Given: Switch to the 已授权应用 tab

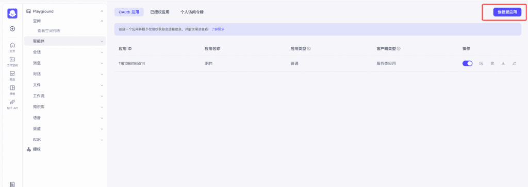Looking at the screenshot, I should click(160, 12).
